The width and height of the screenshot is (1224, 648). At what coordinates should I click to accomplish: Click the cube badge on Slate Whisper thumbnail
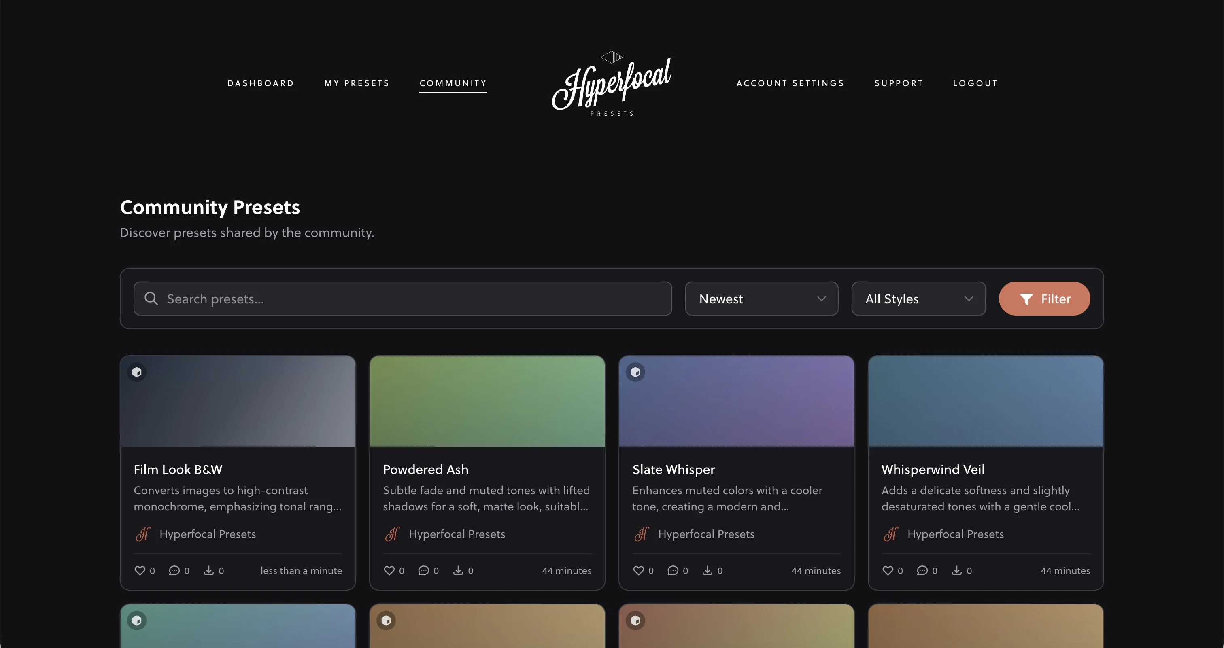click(x=635, y=372)
